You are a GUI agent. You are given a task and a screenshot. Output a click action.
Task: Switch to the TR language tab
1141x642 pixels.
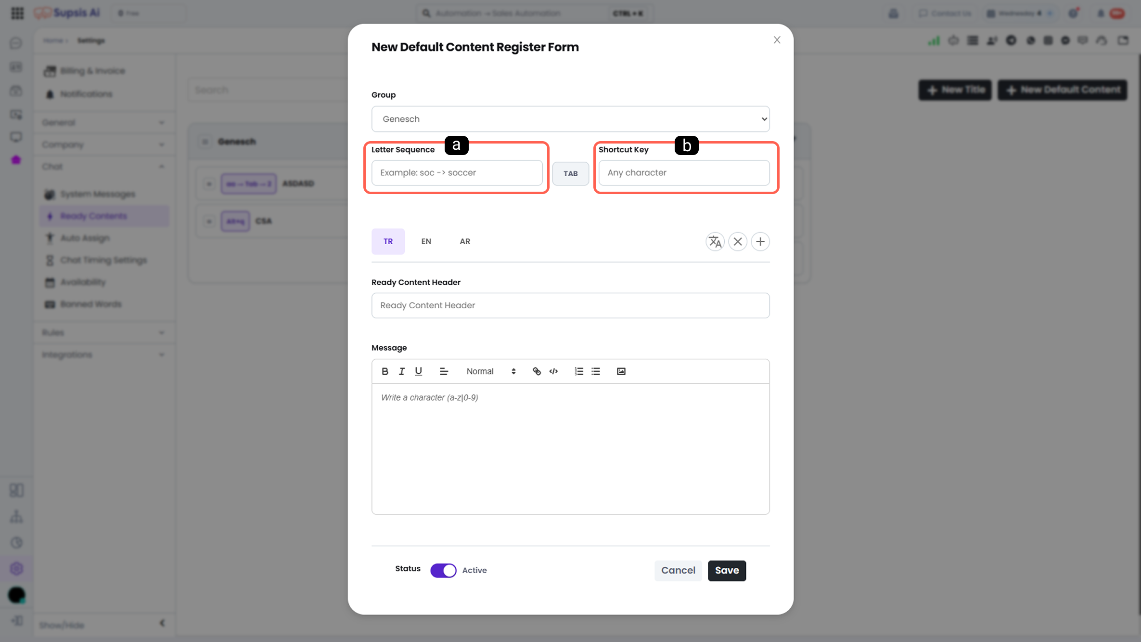tap(388, 241)
